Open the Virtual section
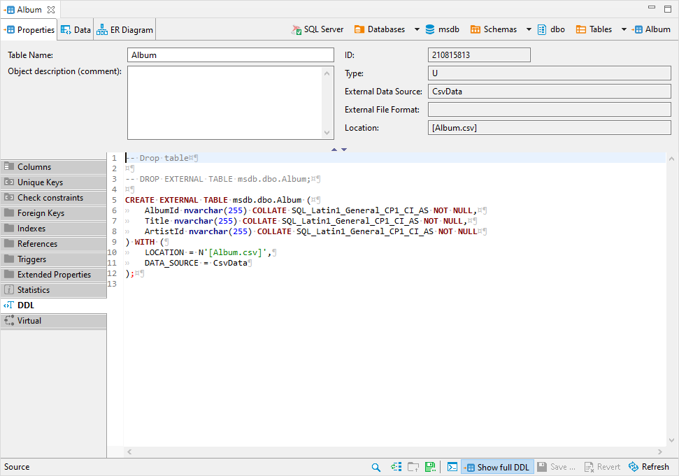This screenshot has width=679, height=476. pos(54,321)
